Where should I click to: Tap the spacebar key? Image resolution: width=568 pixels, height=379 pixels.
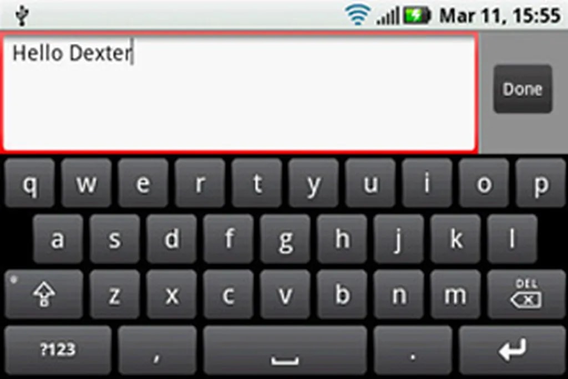285,350
